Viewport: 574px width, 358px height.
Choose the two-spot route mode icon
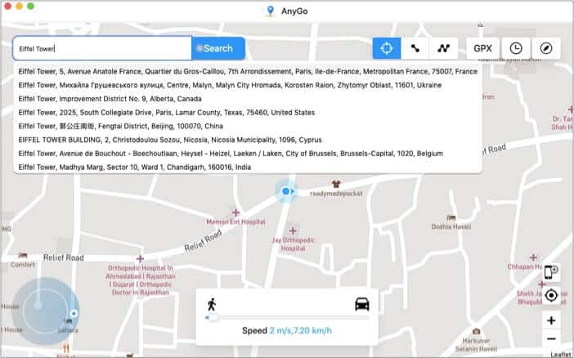pyautogui.click(x=415, y=48)
